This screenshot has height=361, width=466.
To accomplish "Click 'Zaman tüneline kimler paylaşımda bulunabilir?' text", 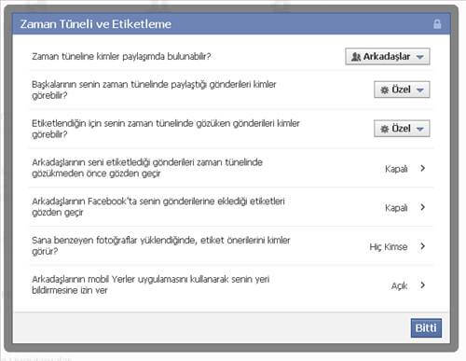I will 121,57.
